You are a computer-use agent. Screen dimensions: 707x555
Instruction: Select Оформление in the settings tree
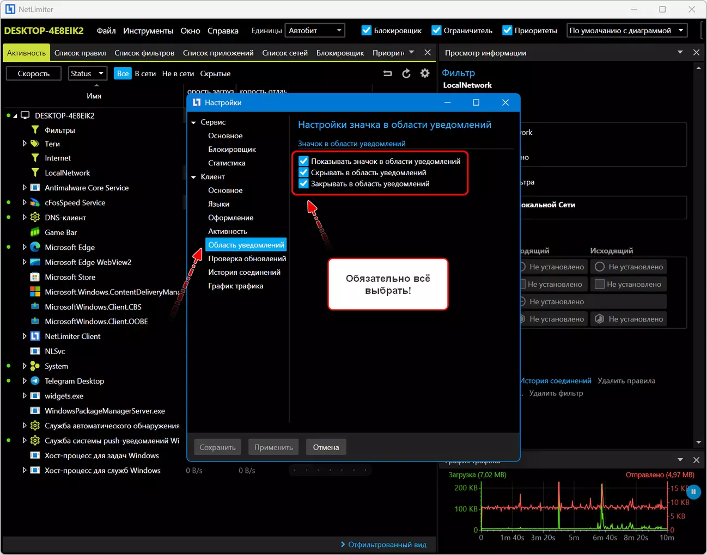(x=231, y=218)
